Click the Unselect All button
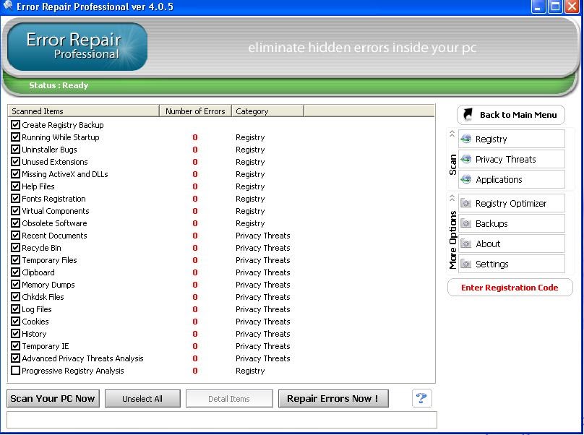The height and width of the screenshot is (435, 584). [x=142, y=398]
